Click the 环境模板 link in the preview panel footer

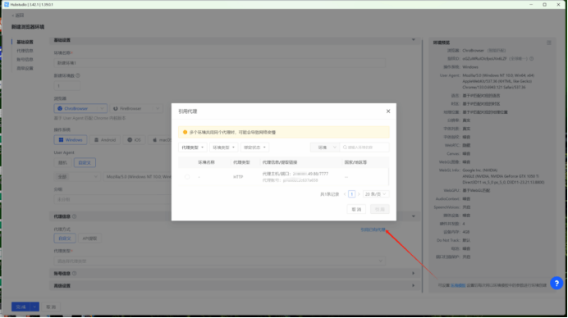(x=458, y=285)
